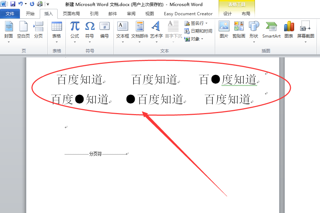320x213 pixels.
Task: Open the 对象 (Object) dropdown arrow
Action: click(202, 39)
